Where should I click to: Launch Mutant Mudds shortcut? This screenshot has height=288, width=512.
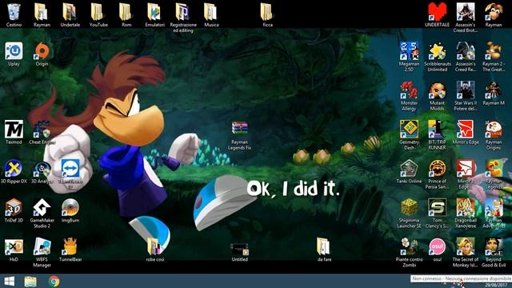(x=438, y=90)
